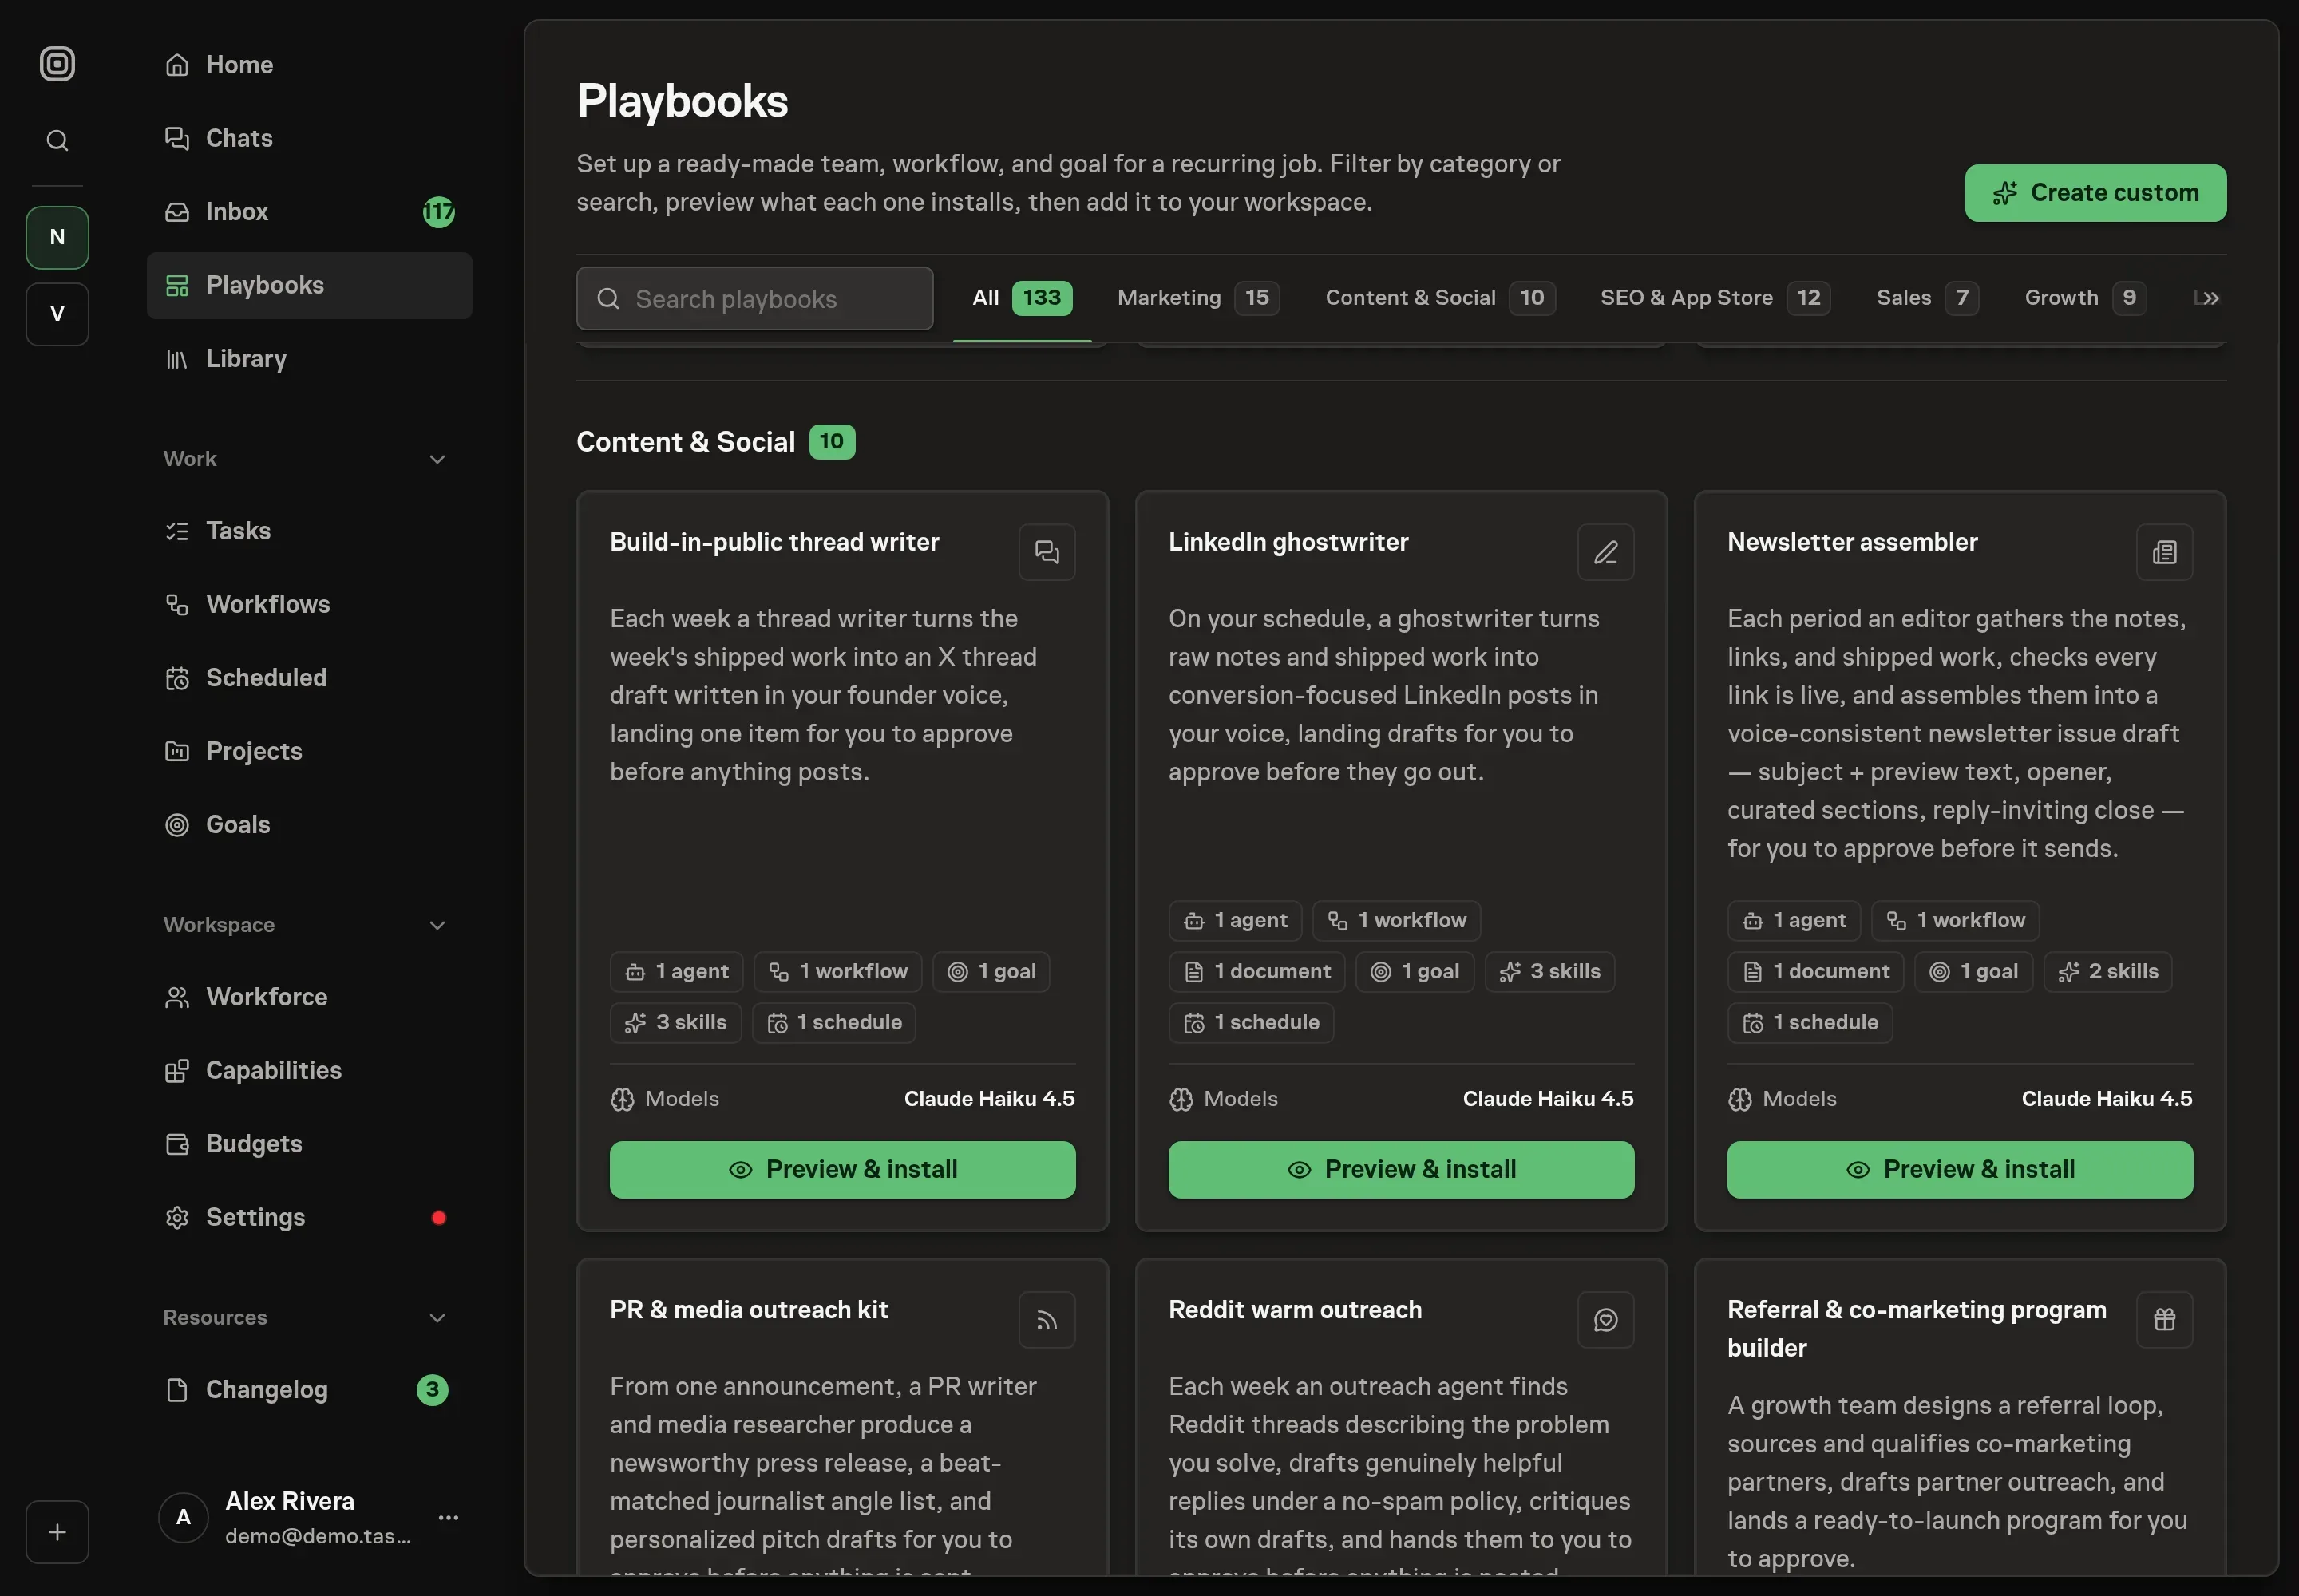Image resolution: width=2299 pixels, height=1596 pixels.
Task: Preview & install Newsletter assembler
Action: point(1960,1170)
